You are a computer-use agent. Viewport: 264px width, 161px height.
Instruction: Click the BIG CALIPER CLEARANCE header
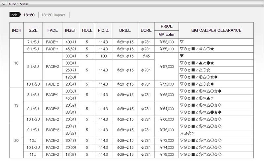(216, 30)
